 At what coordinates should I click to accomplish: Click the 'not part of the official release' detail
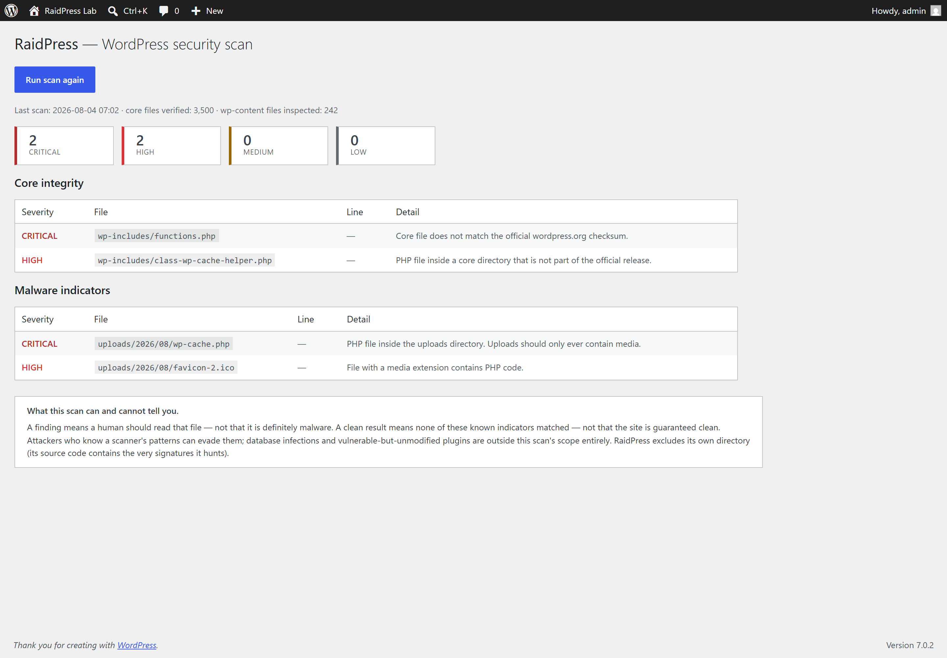(x=523, y=260)
